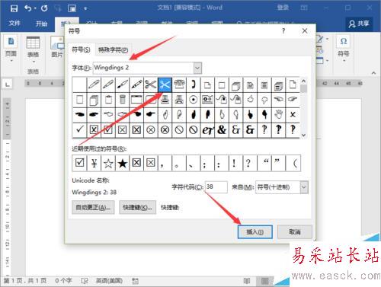The width and height of the screenshot is (381, 287).
Task: Open the Pictures button in ribbon
Action: [57, 47]
